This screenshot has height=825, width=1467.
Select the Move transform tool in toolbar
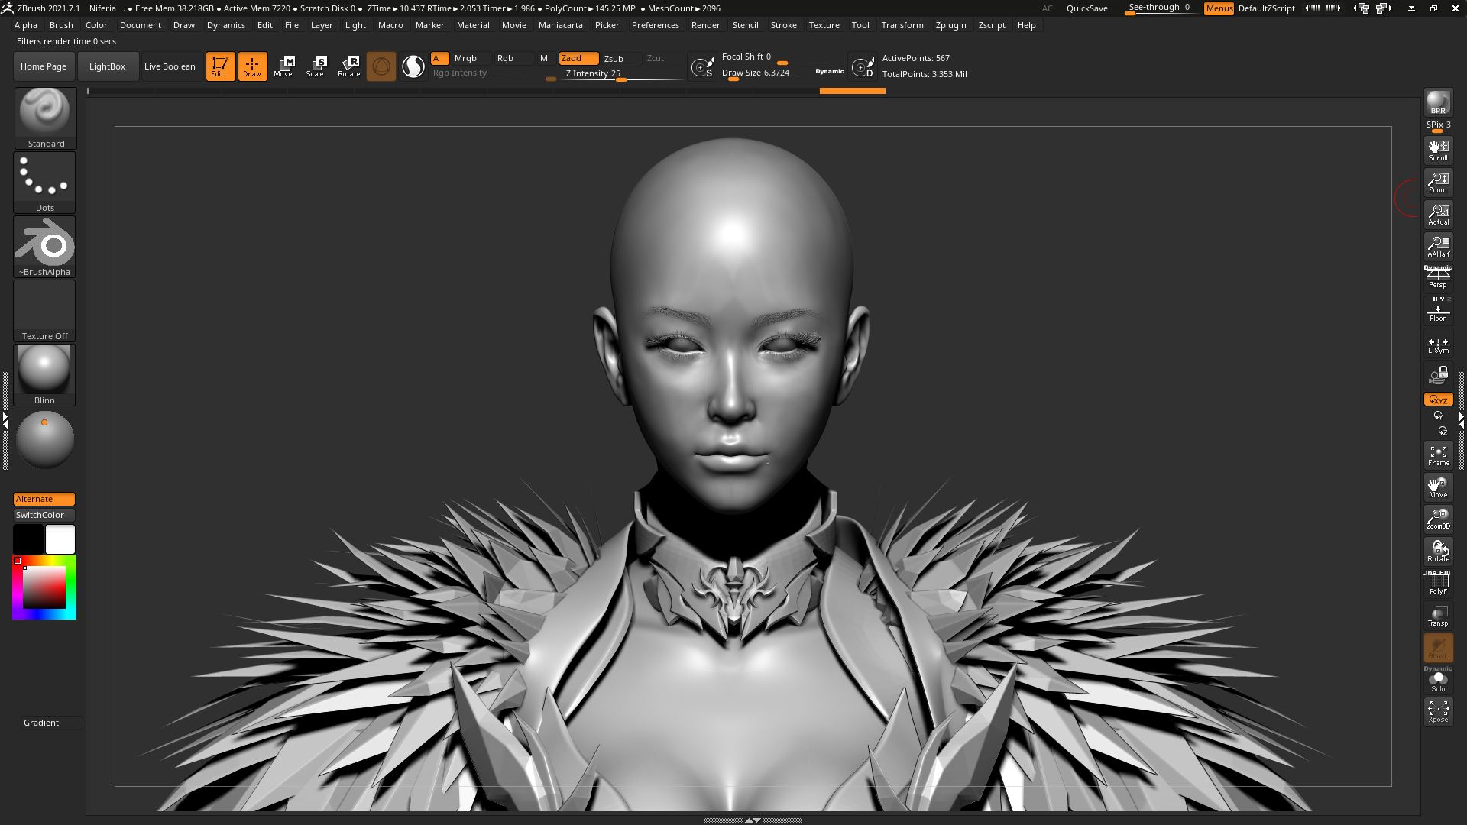click(x=283, y=66)
